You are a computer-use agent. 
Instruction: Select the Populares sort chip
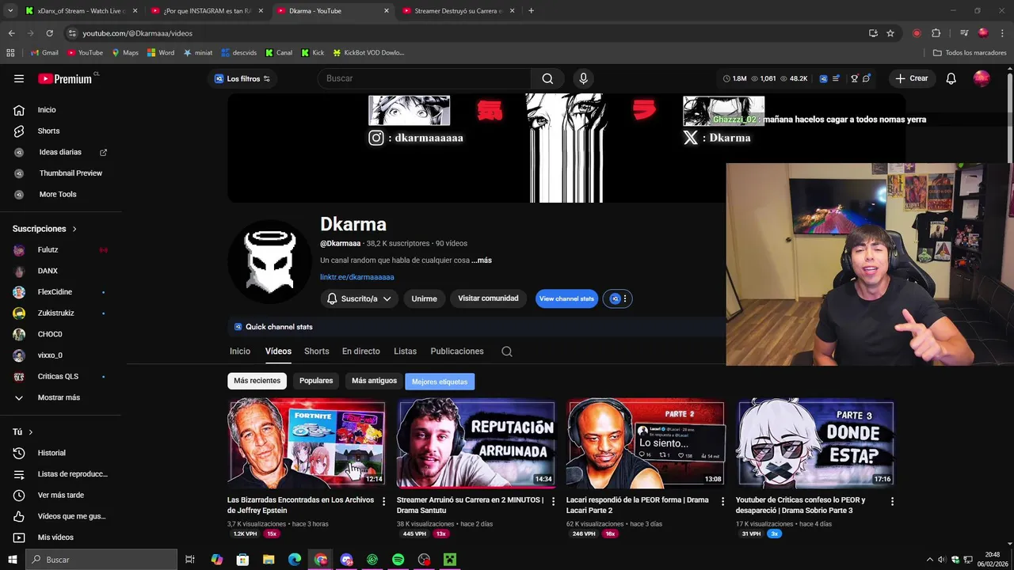pos(316,381)
